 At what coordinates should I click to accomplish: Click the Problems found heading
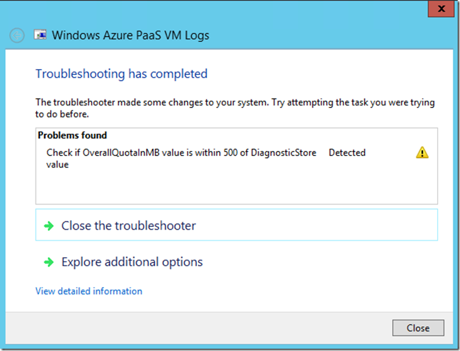click(x=72, y=135)
